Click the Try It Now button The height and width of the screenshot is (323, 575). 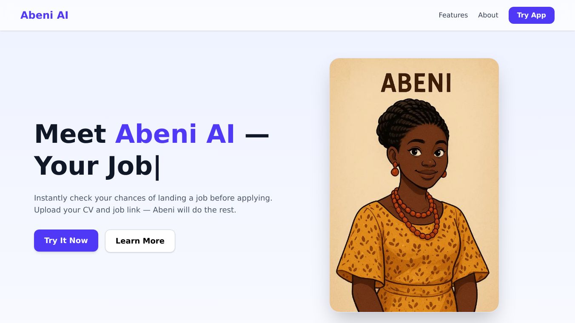[66, 241]
